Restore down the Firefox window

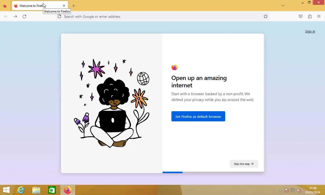pyautogui.click(x=309, y=3)
